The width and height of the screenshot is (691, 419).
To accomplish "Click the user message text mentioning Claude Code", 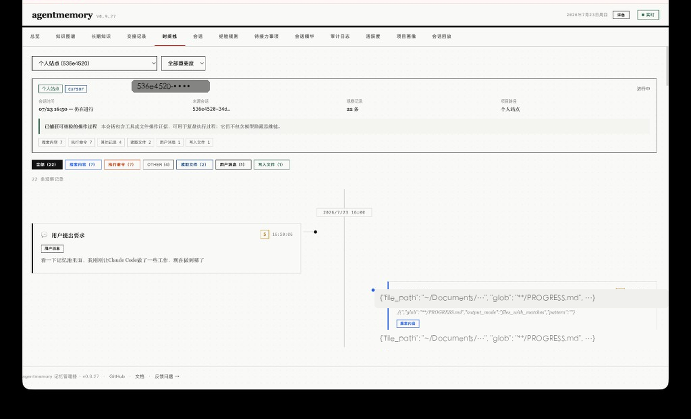I will [x=122, y=260].
